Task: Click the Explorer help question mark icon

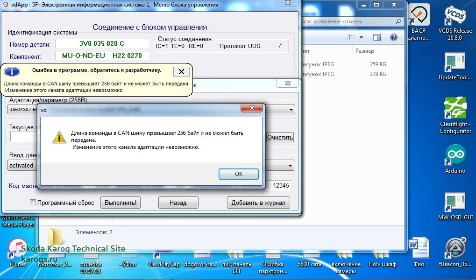Action: coord(393,37)
